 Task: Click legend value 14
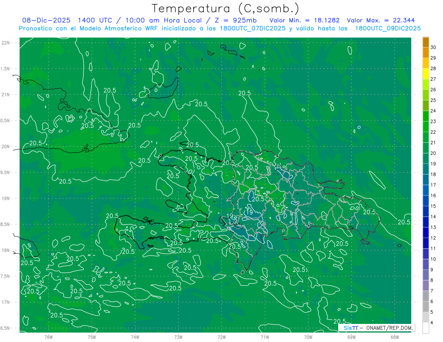coord(433,217)
